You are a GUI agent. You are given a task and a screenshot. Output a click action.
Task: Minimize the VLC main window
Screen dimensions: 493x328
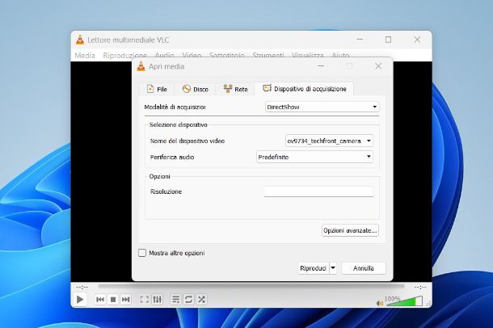(360, 40)
